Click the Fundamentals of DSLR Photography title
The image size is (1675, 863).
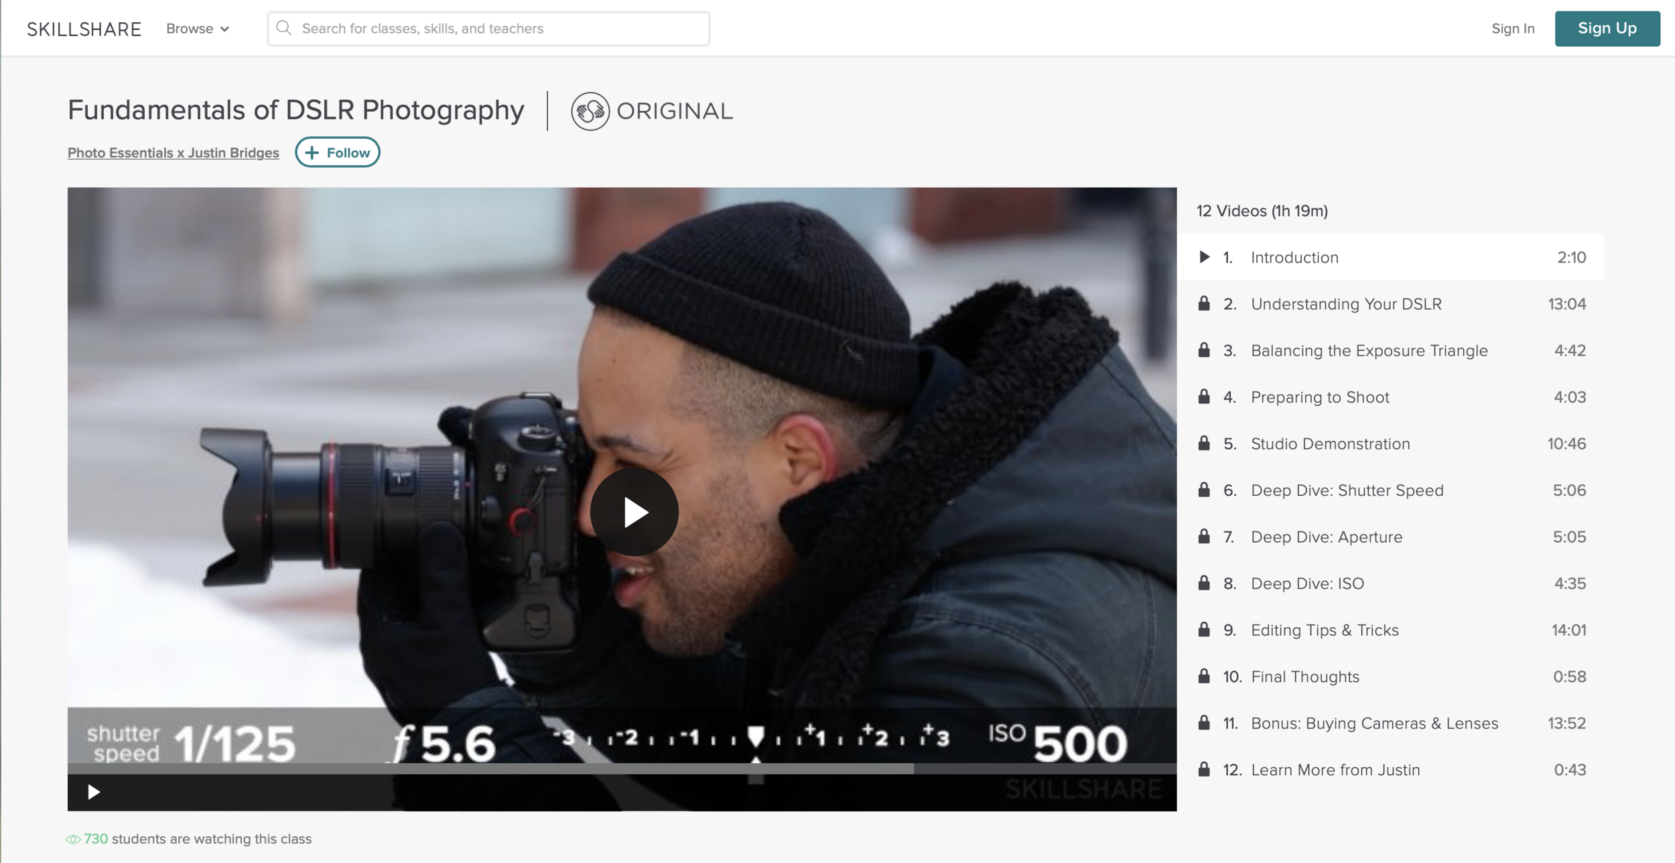tap(295, 110)
